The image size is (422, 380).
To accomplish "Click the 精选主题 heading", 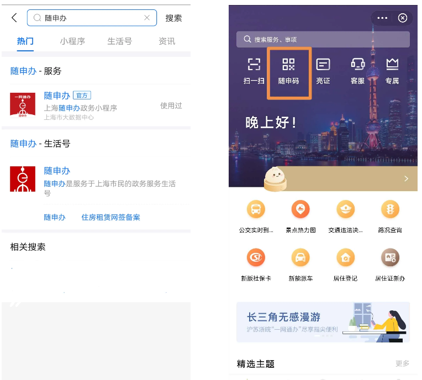I will coord(256,364).
